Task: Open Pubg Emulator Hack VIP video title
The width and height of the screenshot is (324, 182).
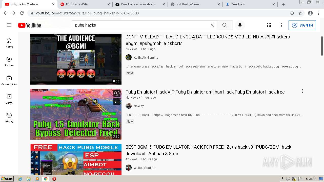Action: (x=205, y=92)
